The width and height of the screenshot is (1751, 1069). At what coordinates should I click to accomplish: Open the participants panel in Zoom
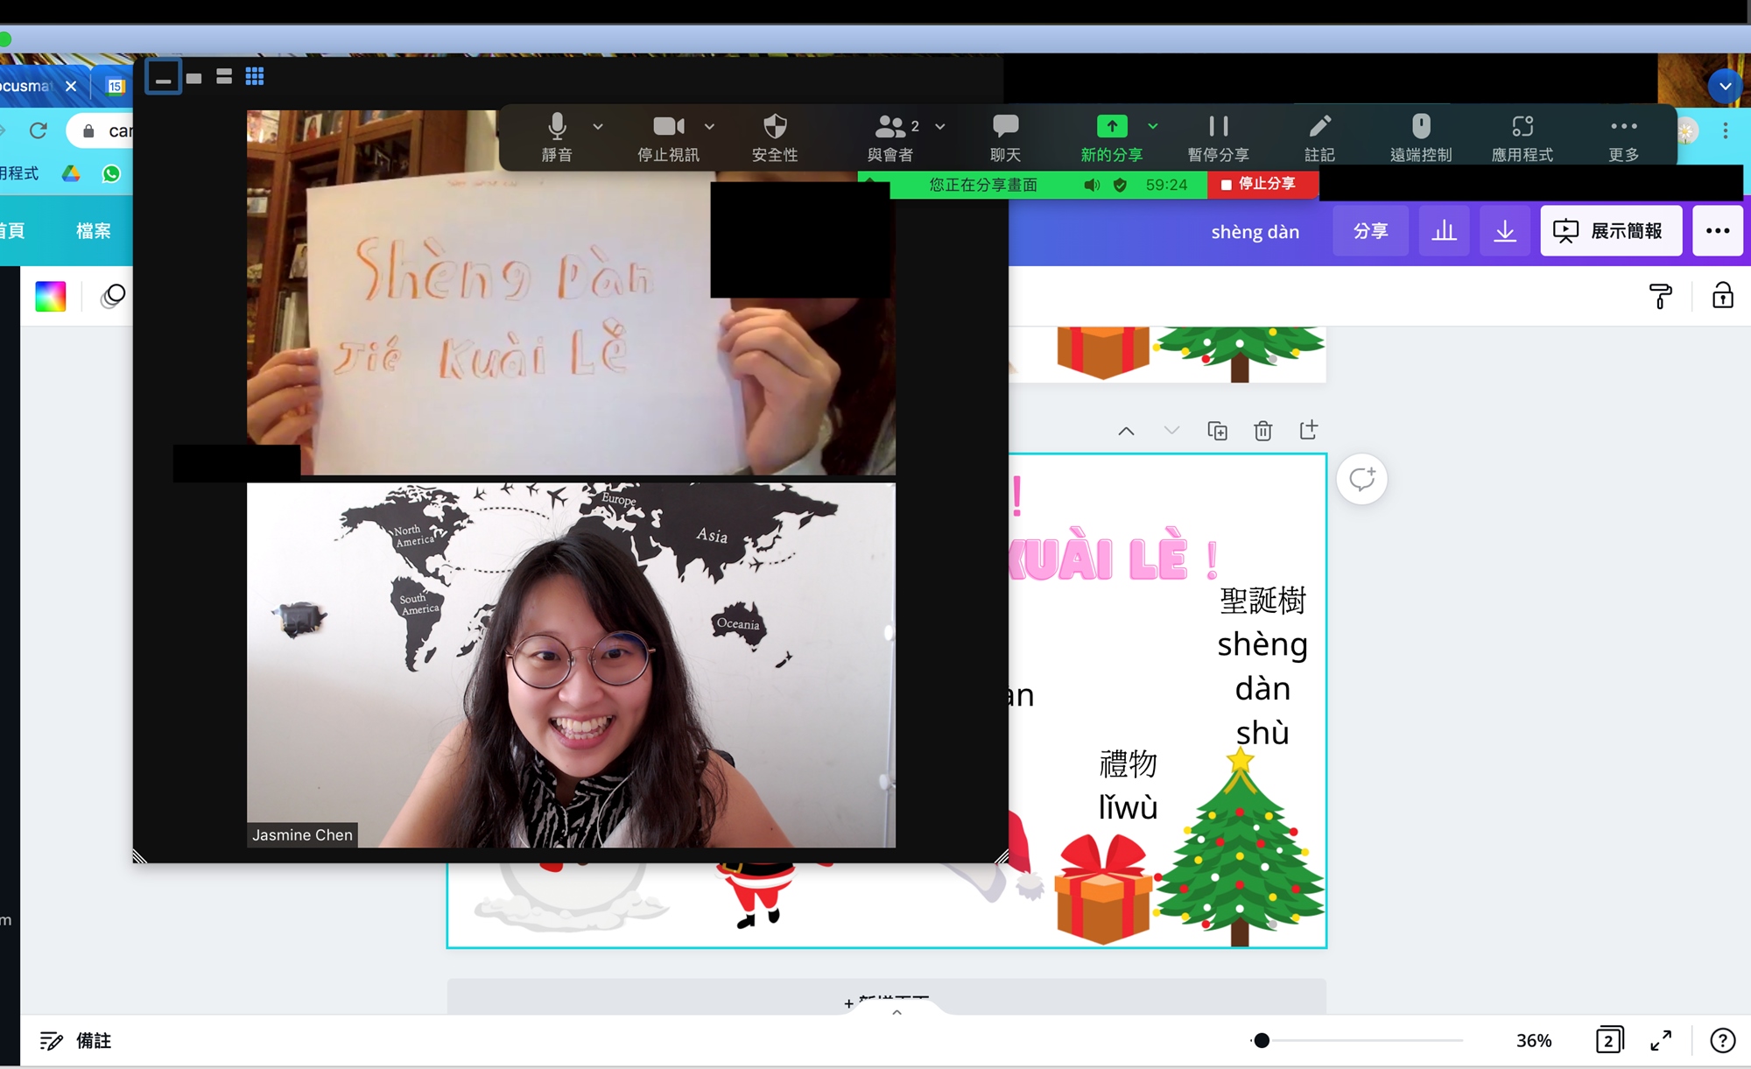tap(890, 128)
